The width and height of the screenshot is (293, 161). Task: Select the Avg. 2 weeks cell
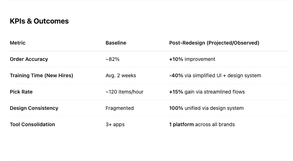pos(121,75)
